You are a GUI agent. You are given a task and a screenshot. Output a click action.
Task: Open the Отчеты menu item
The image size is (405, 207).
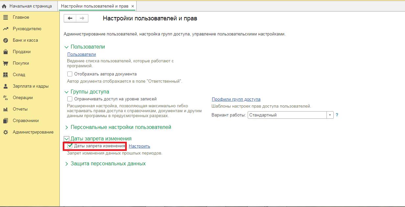pyautogui.click(x=20, y=109)
